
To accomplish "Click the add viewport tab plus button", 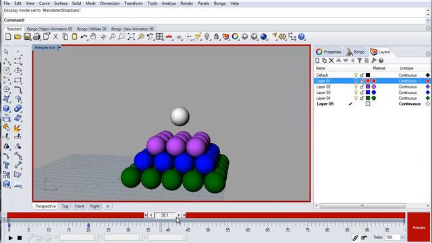I will tap(108, 206).
